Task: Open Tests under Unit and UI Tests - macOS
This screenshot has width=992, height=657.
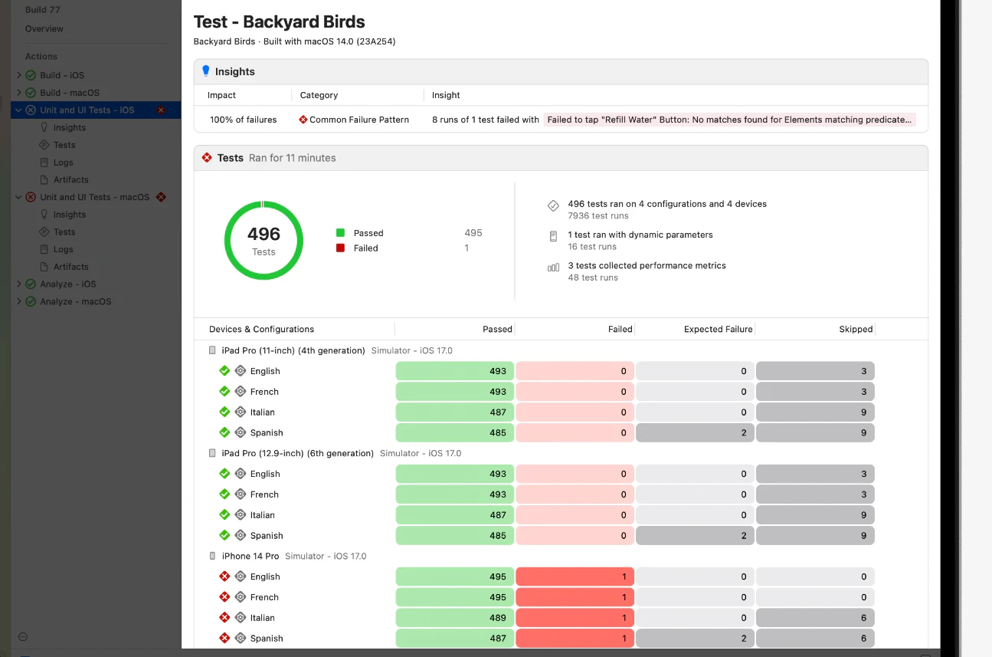Action: pyautogui.click(x=64, y=232)
